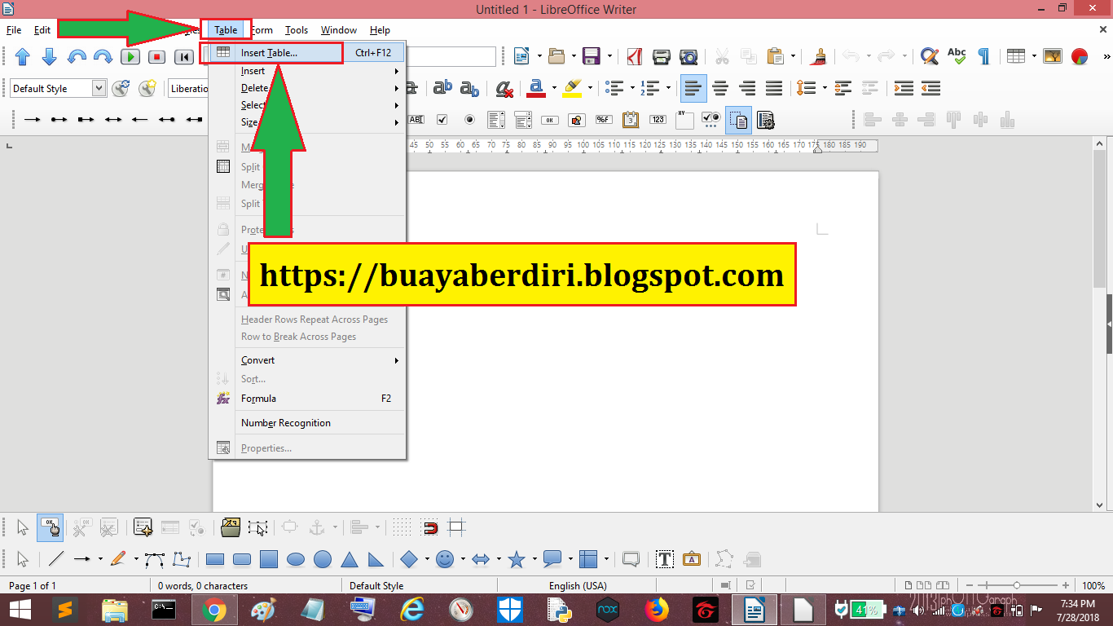Screen dimensions: 1113x626
Task: Click the red stop button
Action: coord(156,56)
